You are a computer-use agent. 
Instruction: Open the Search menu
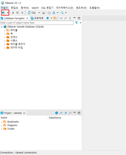point(35,8)
